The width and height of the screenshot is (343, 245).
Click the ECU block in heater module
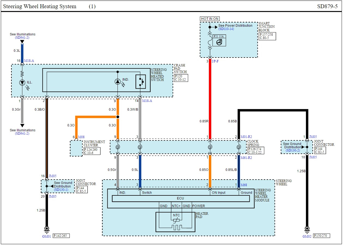coord(180,198)
